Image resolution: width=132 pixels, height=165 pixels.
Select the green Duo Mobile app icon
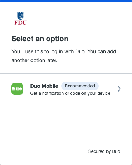coord(17,89)
